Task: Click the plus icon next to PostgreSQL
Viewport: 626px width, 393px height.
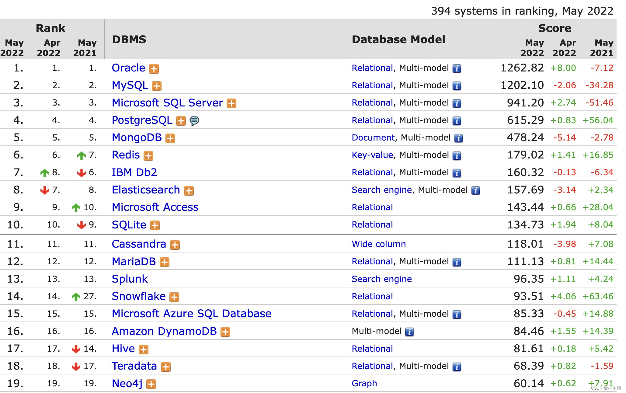Action: [181, 121]
